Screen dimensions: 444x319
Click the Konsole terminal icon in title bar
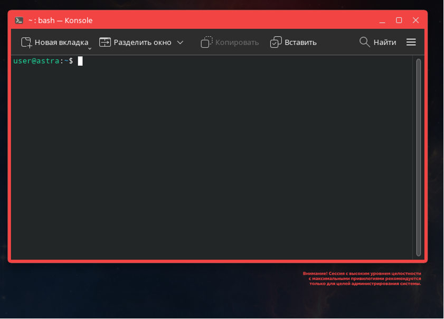[x=19, y=20]
